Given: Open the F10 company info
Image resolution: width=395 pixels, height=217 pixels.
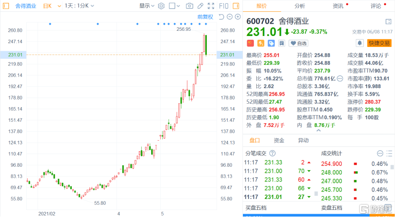Looking at the screenshot, I should point(224,6).
